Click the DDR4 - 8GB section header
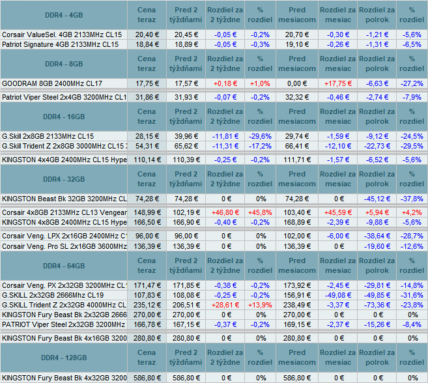 point(64,64)
